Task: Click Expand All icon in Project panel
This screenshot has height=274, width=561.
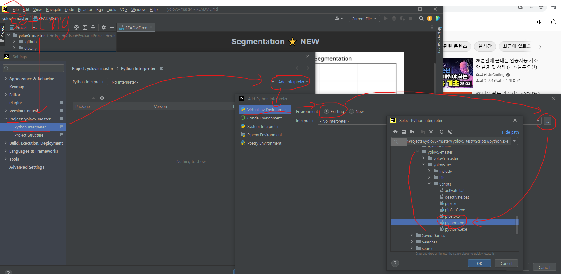Action: pos(85,28)
